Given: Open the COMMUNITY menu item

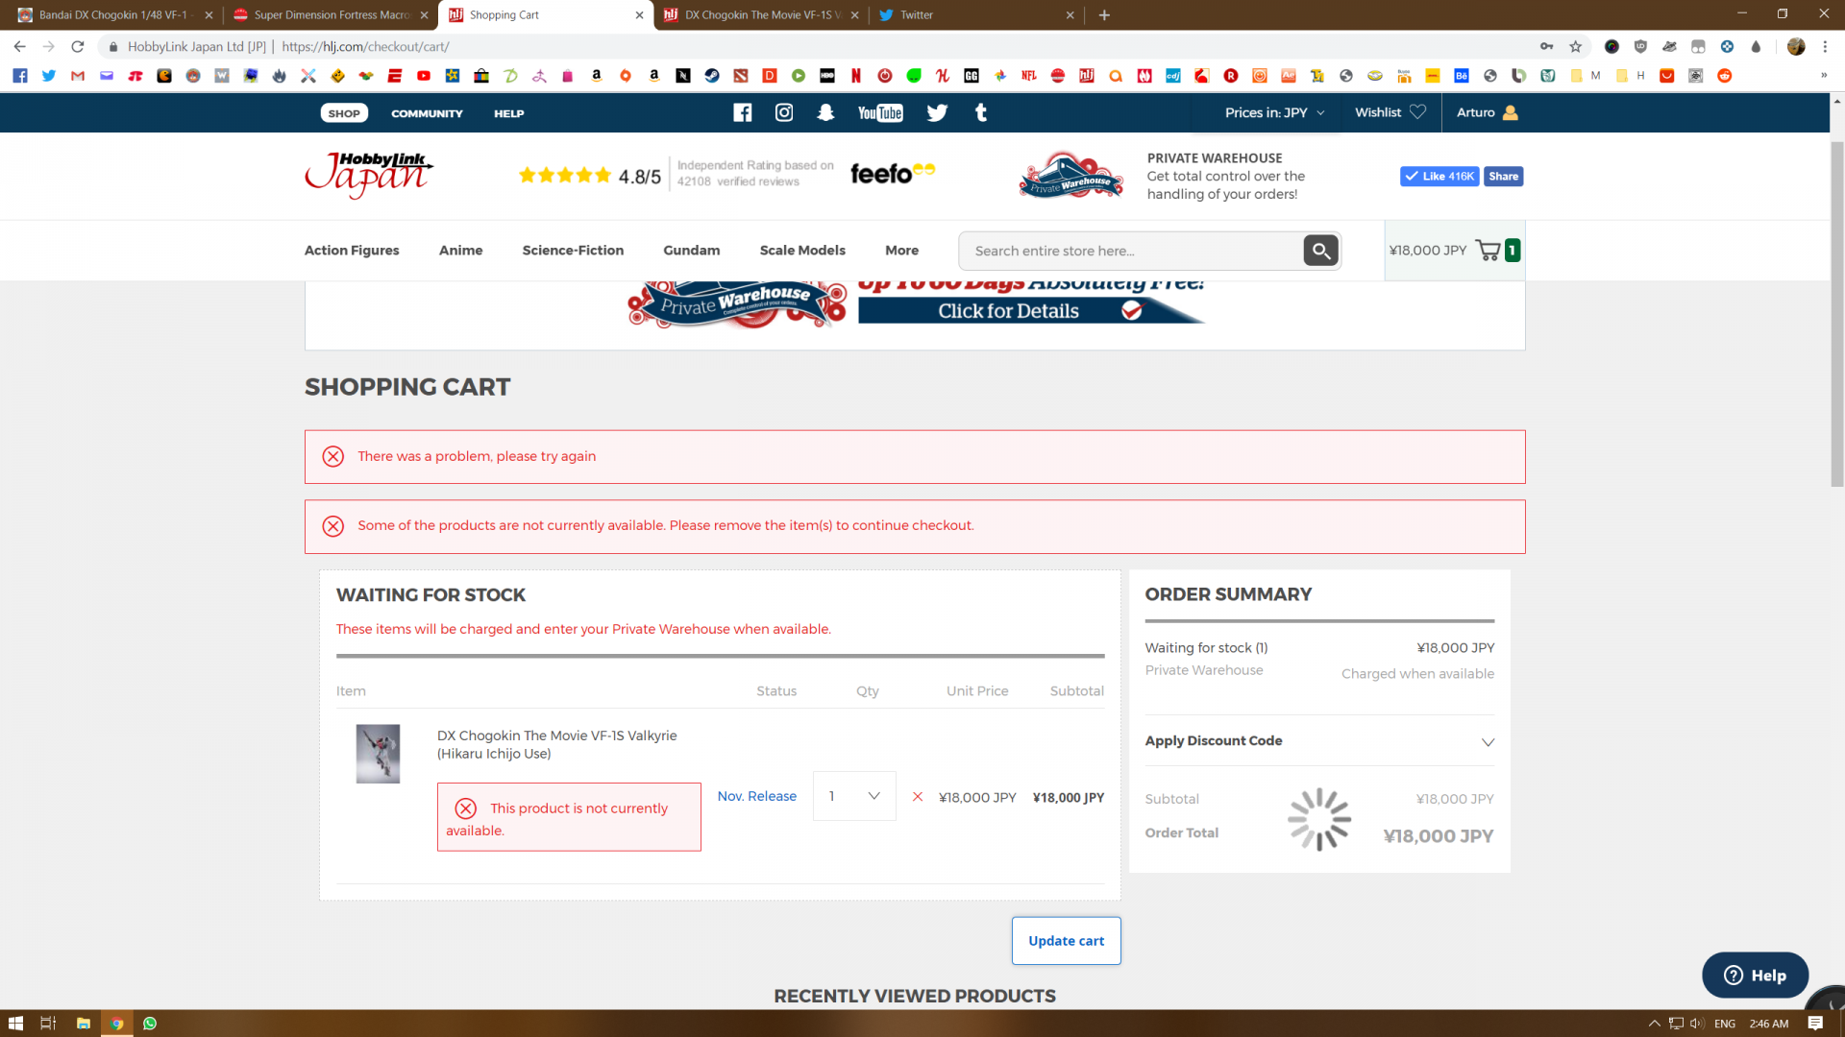Looking at the screenshot, I should pyautogui.click(x=427, y=113).
